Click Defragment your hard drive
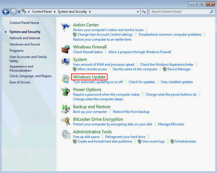217x173 pixels. pyautogui.click(x=125, y=137)
